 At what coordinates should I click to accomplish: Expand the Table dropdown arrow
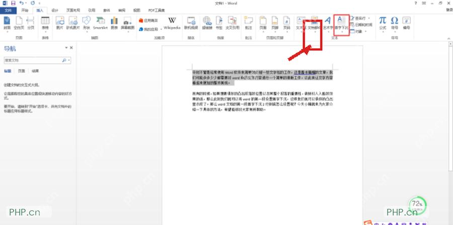click(45, 32)
